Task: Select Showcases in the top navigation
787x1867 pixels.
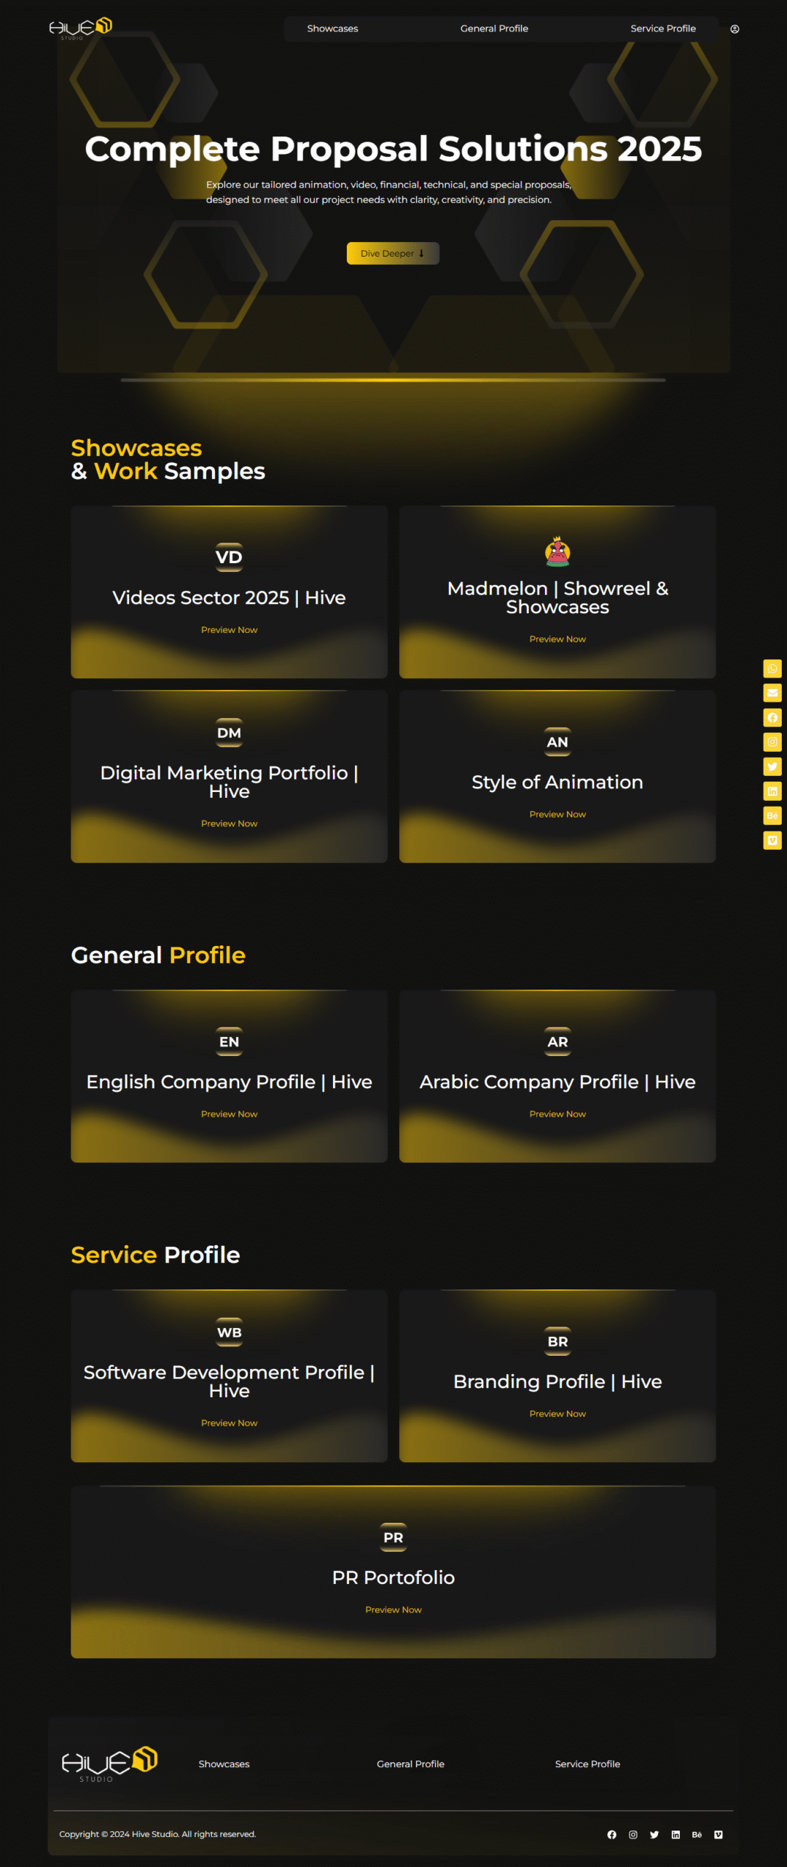Action: [332, 28]
